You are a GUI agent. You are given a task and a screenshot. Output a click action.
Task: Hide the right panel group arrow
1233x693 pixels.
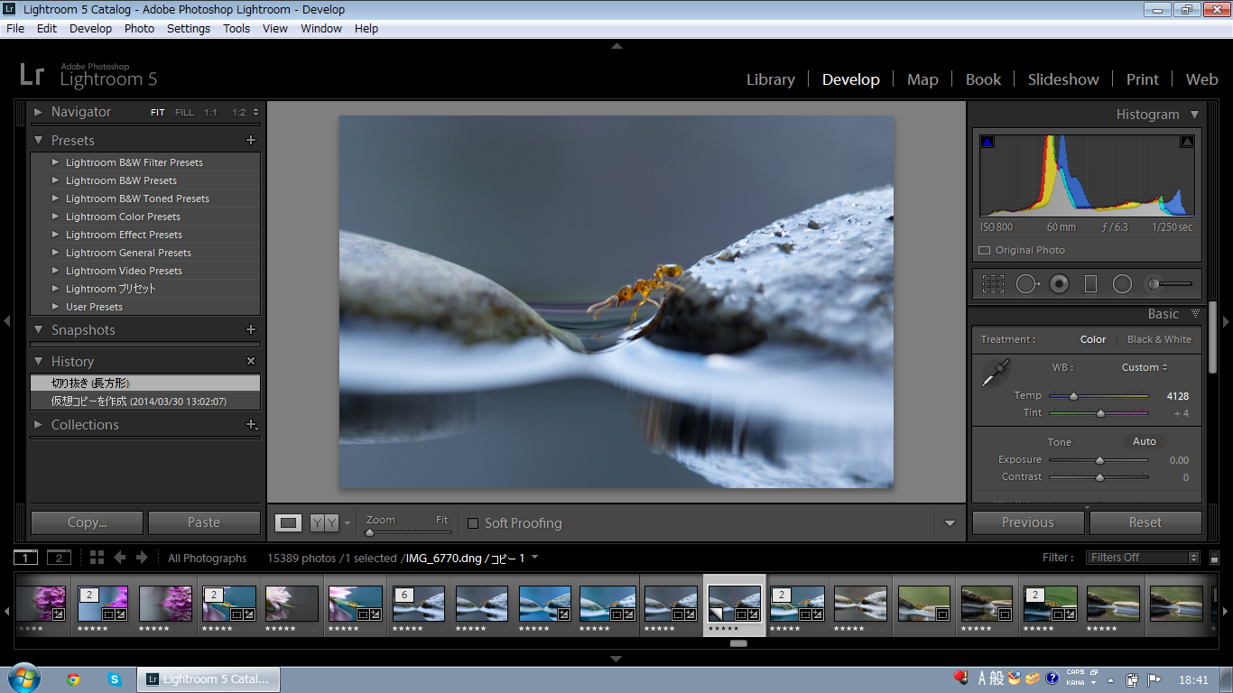(1226, 320)
